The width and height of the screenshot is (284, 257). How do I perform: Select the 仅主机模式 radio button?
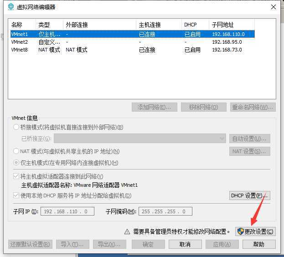tap(16, 163)
